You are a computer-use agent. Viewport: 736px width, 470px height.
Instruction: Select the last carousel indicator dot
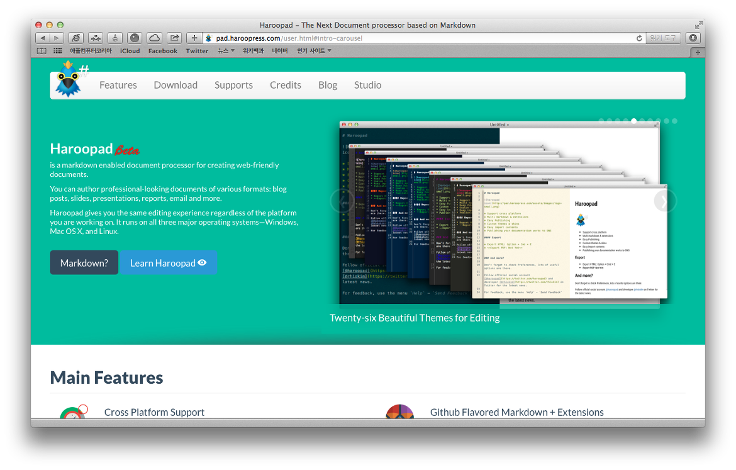674,121
